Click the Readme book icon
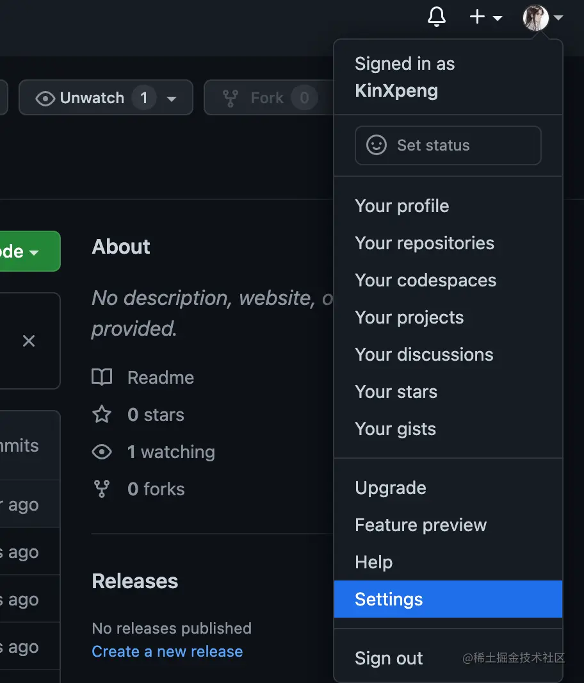Viewport: 584px width, 683px height. [102, 377]
